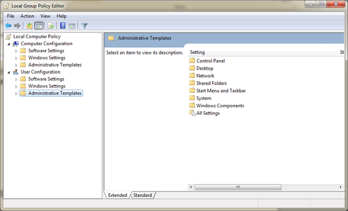The image size is (348, 211).
Task: Open the View menu
Action: coord(45,16)
